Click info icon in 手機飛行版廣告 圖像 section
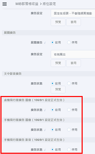The height and width of the screenshot is (154, 95). tap(45, 130)
